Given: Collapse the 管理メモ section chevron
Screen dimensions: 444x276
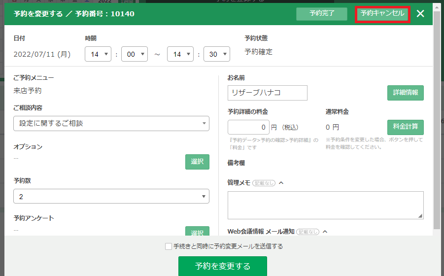Looking at the screenshot, I should [281, 183].
